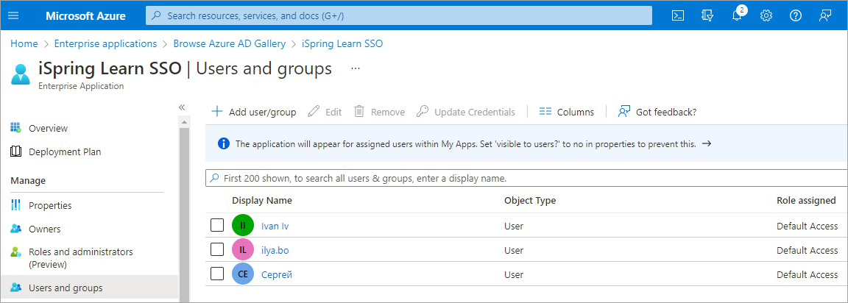
Task: Go to Home breadcrumb
Action: [24, 43]
